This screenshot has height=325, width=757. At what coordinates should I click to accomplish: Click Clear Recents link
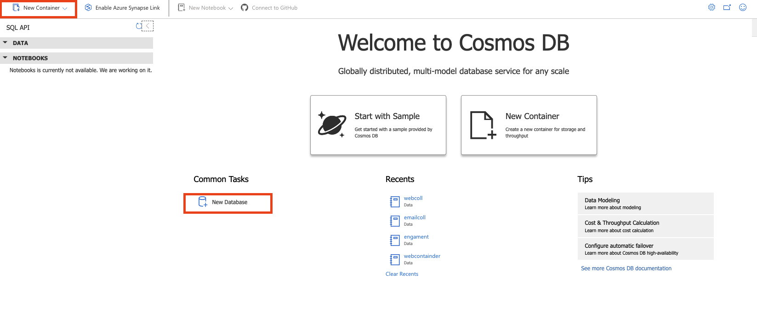pos(402,274)
